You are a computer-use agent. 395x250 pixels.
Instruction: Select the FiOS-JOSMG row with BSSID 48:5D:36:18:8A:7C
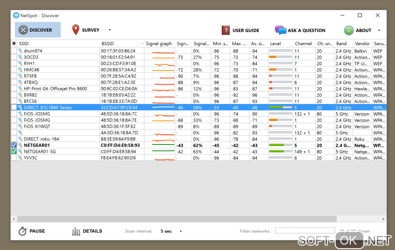pos(199,114)
